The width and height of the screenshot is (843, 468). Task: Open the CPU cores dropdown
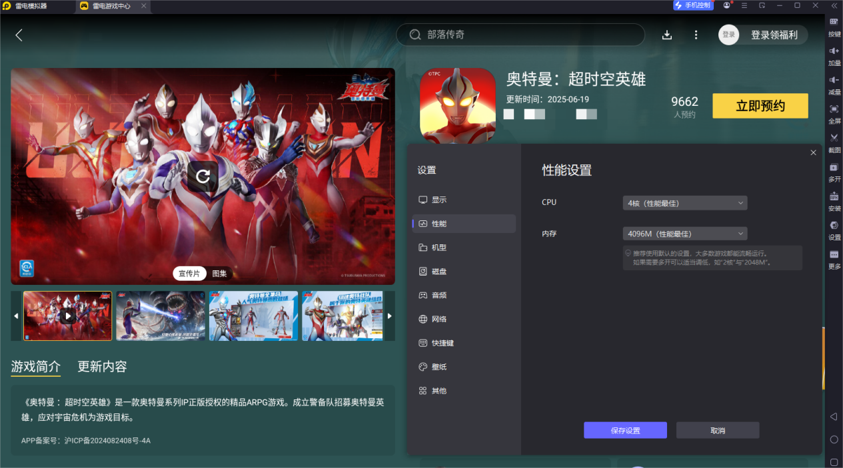(685, 202)
